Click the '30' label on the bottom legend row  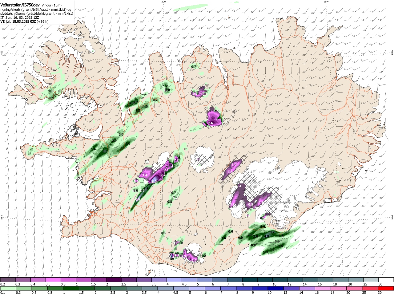coord(380,293)
